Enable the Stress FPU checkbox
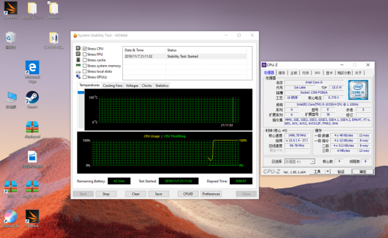Screen dimensions: 388x238 coord(85,54)
